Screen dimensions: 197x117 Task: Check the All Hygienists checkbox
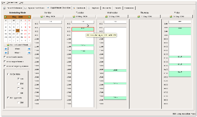click(x=15, y=98)
